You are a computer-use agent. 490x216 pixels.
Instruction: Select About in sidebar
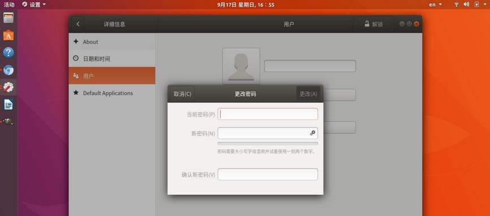tap(112, 41)
